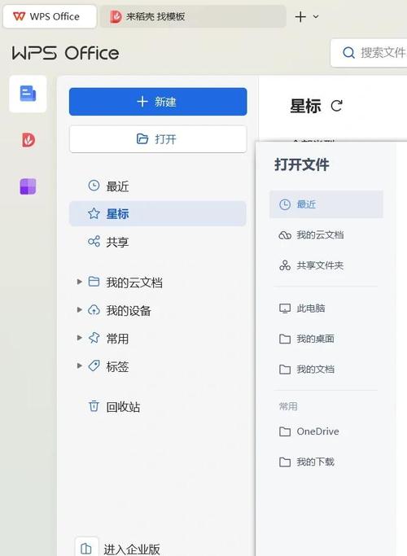Viewport: 407px width, 556px height.
Task: Select 最近 in the 打开文件 panel
Action: pyautogui.click(x=326, y=204)
